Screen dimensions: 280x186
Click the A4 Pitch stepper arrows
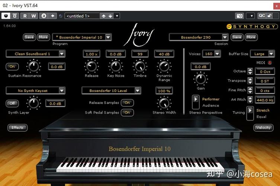coord(250,100)
